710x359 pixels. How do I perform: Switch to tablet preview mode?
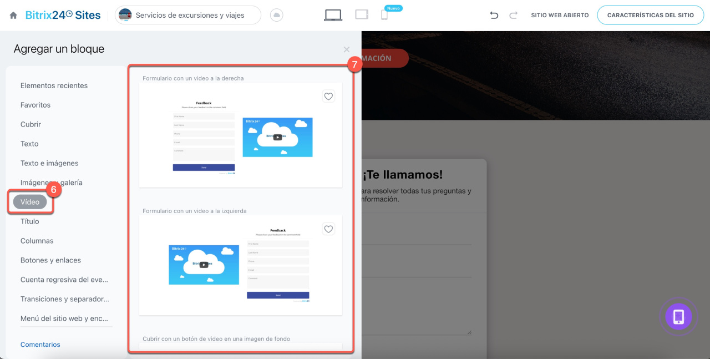point(362,15)
